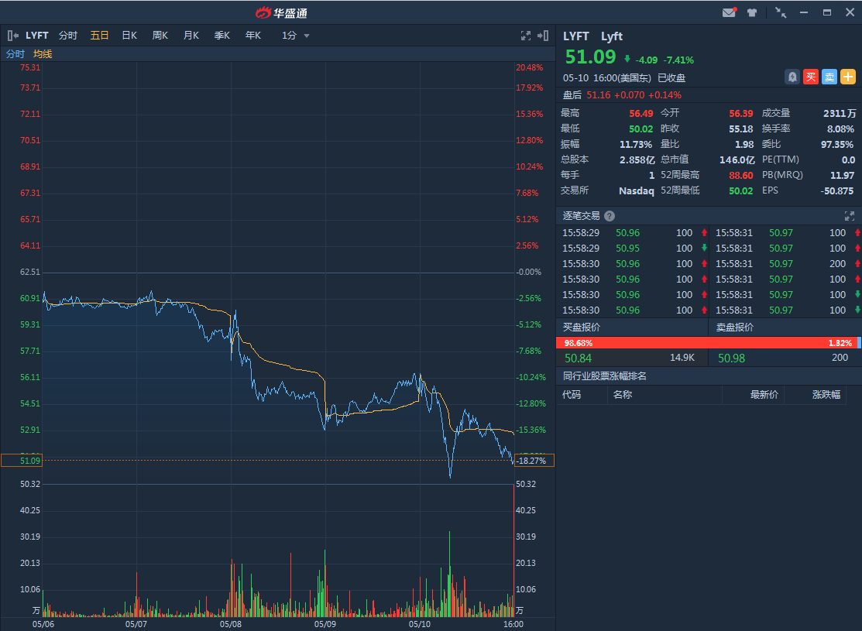
Task: Click the 最高 56.49 value
Action: tap(641, 114)
